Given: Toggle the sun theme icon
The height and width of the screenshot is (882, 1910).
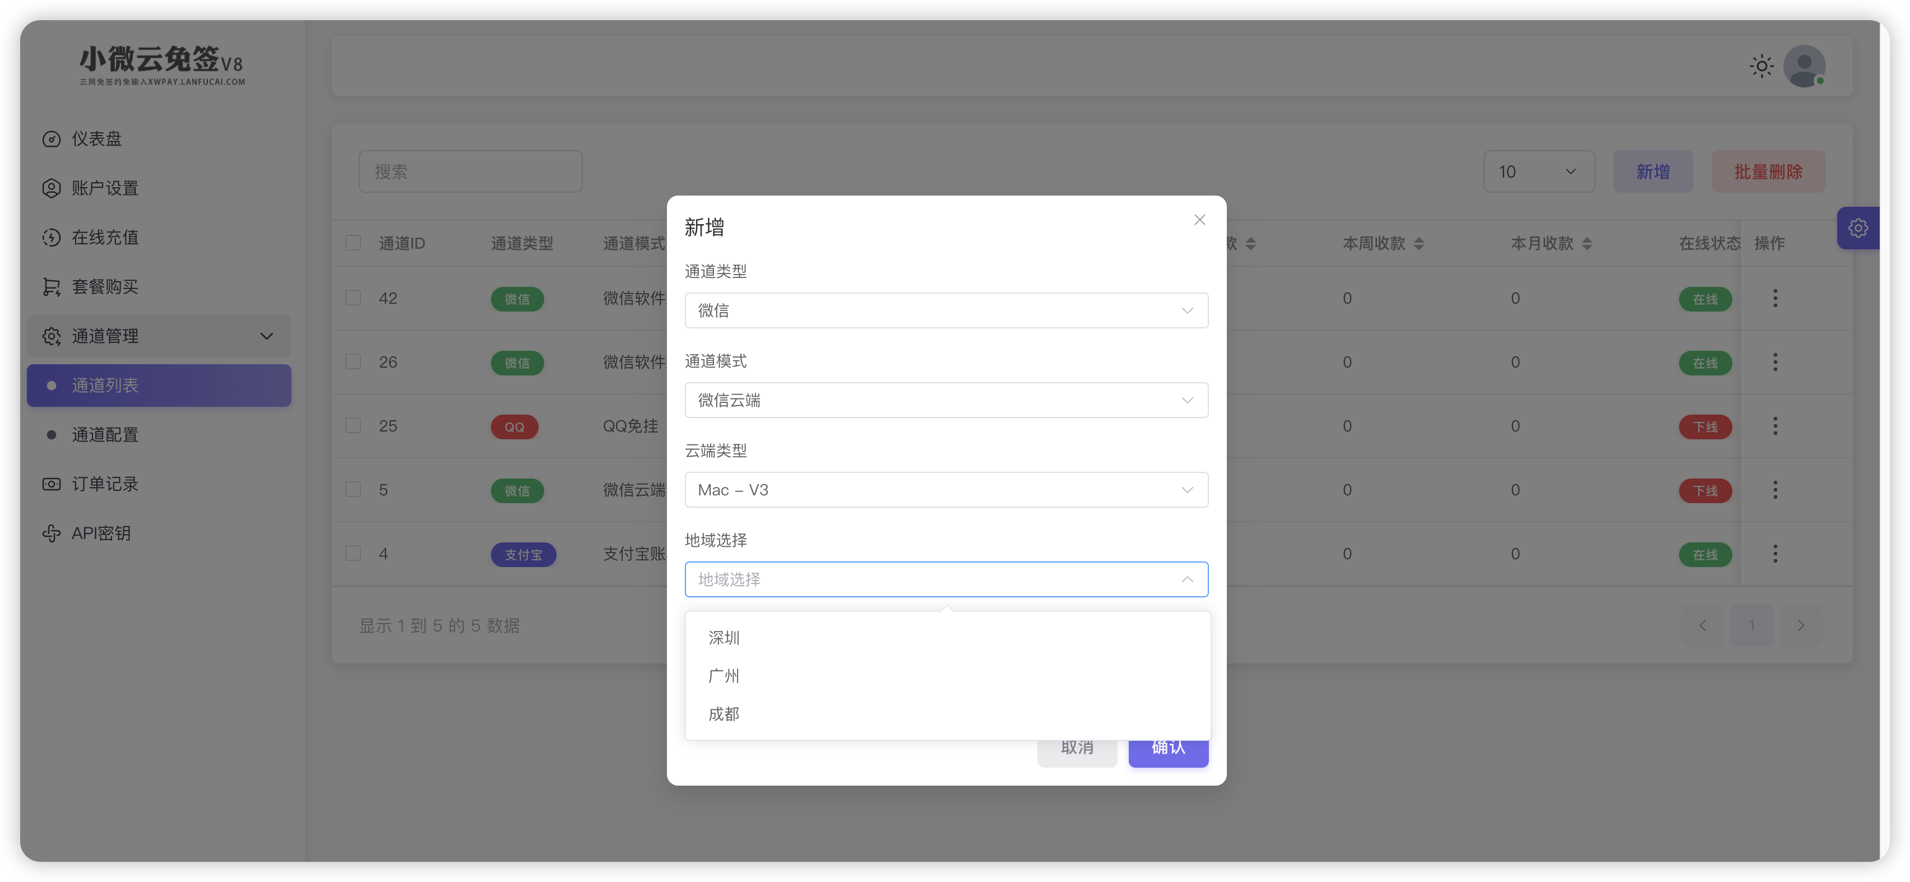Looking at the screenshot, I should 1761,66.
